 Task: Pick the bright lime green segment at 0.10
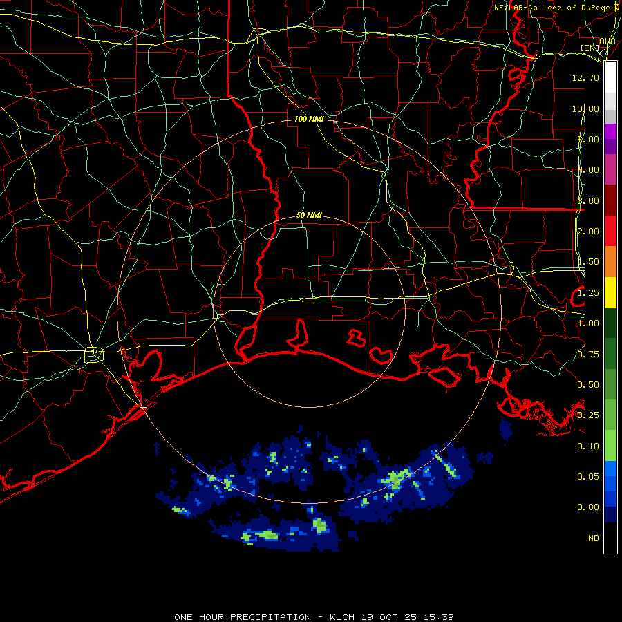pyautogui.click(x=610, y=446)
